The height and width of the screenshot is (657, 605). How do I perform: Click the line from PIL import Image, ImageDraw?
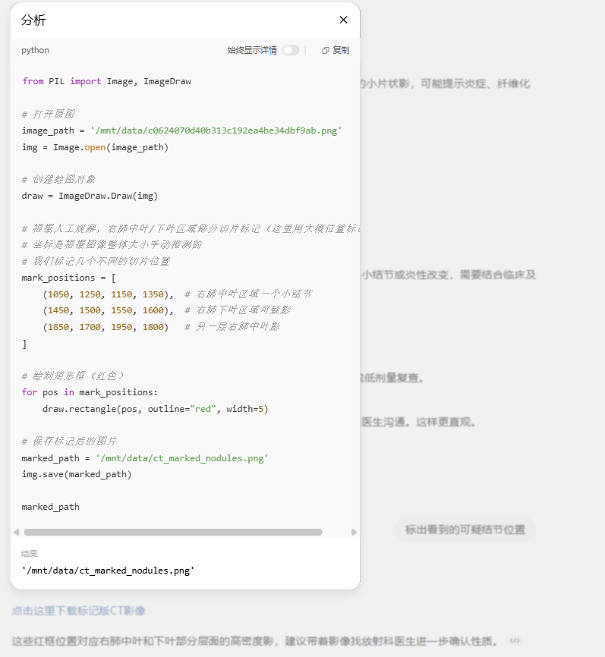[107, 81]
